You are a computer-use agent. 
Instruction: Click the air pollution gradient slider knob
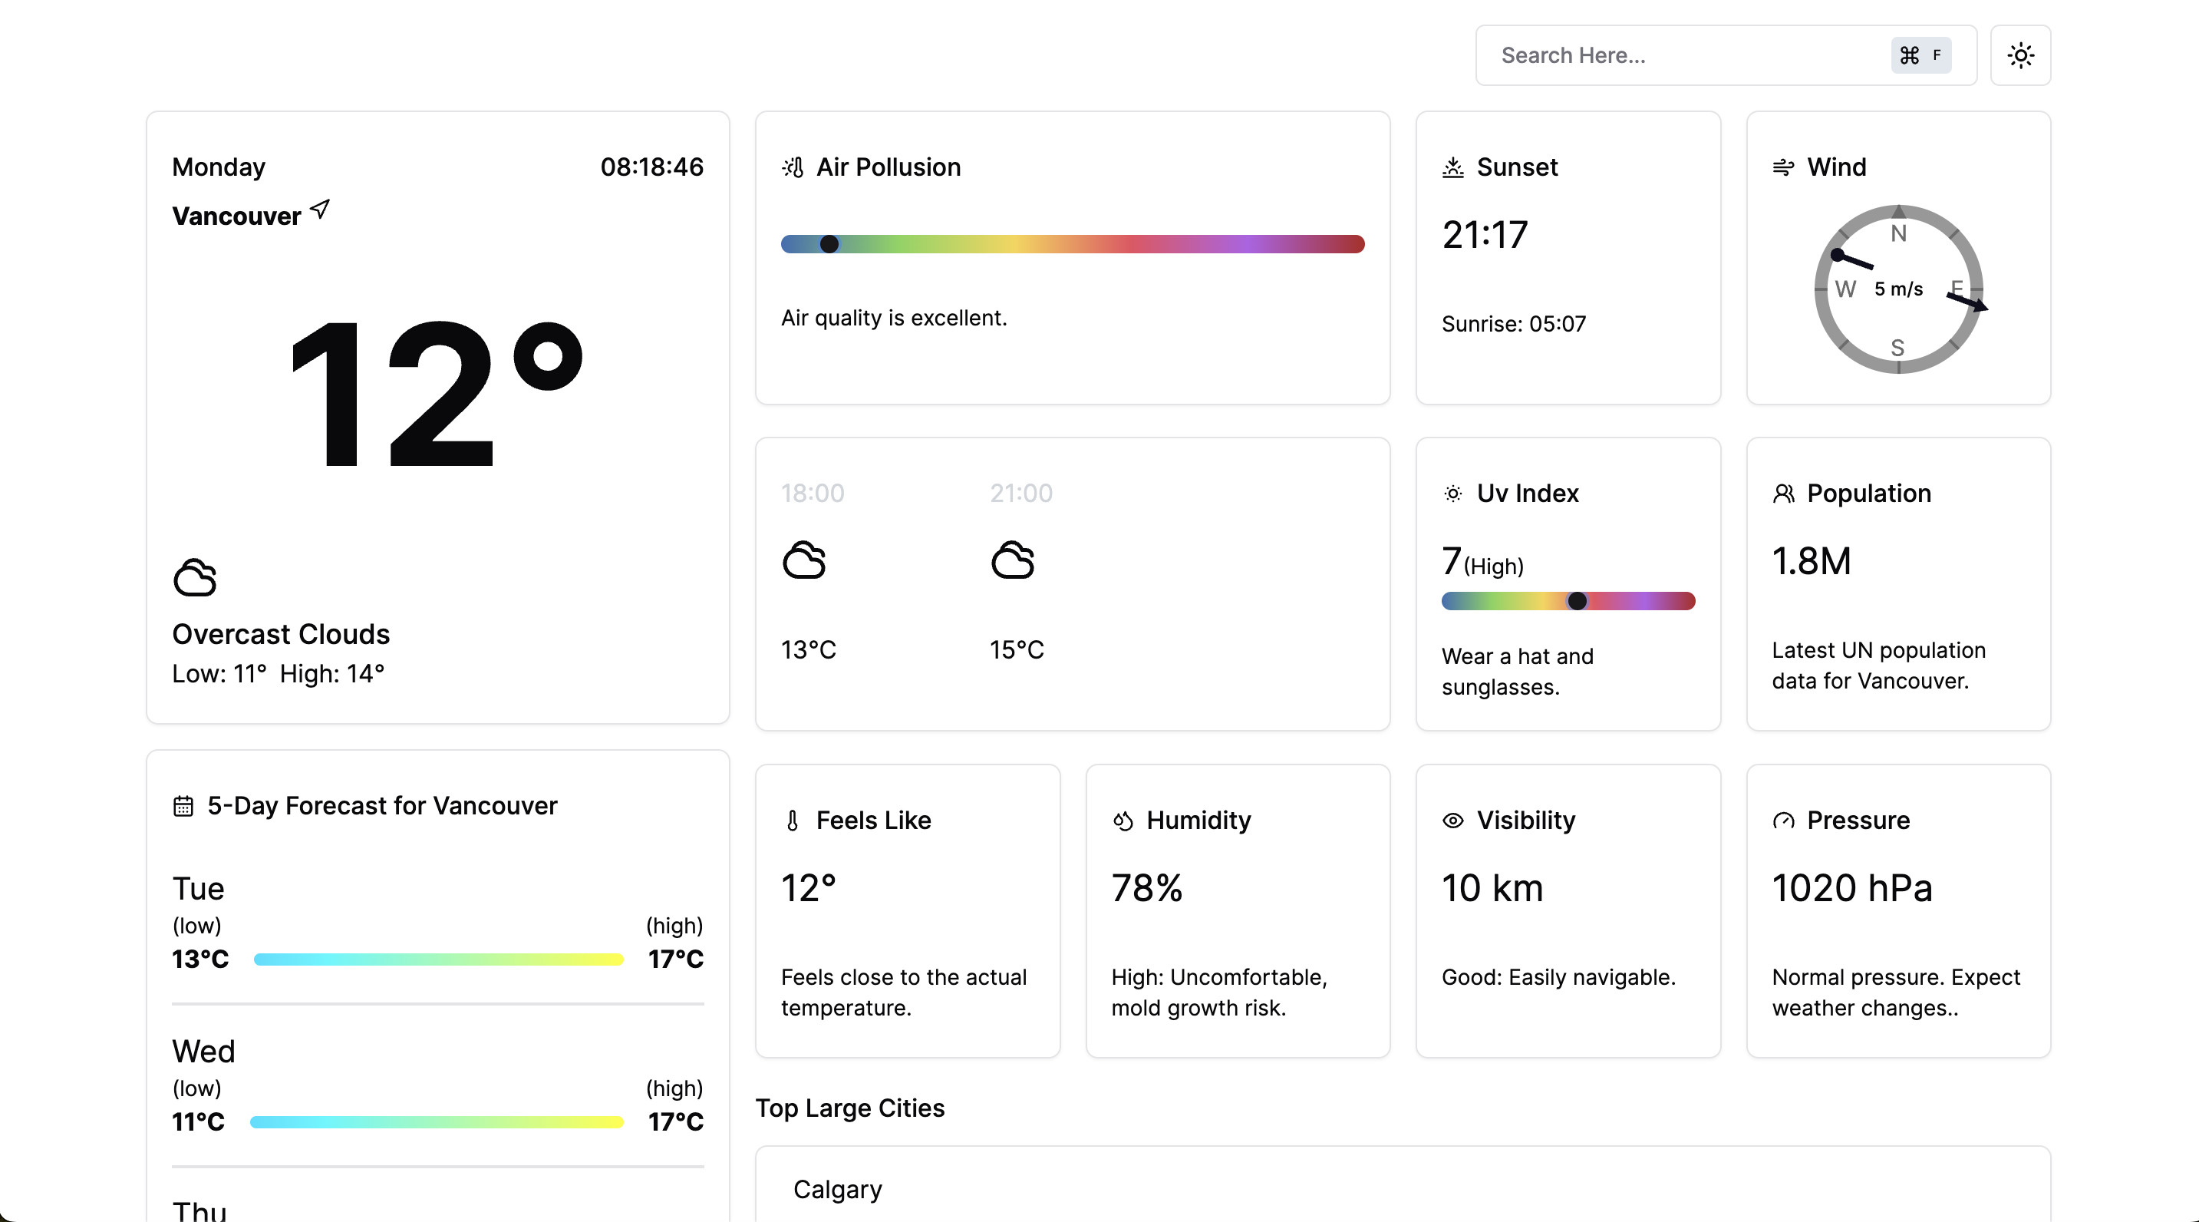829,244
